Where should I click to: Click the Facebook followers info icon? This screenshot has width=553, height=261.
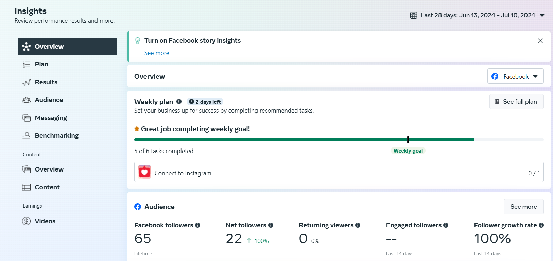coord(198,225)
